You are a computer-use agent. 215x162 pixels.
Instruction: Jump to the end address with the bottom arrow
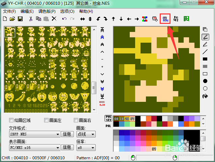pos(102,96)
